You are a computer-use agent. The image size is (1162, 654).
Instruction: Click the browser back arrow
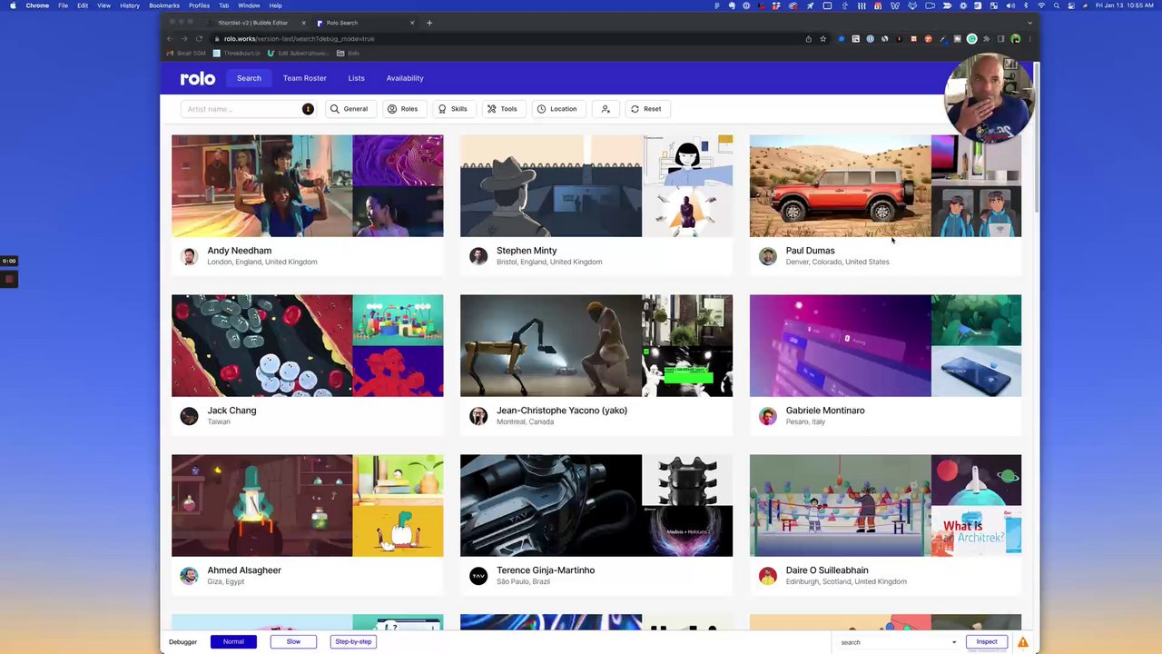(x=170, y=39)
